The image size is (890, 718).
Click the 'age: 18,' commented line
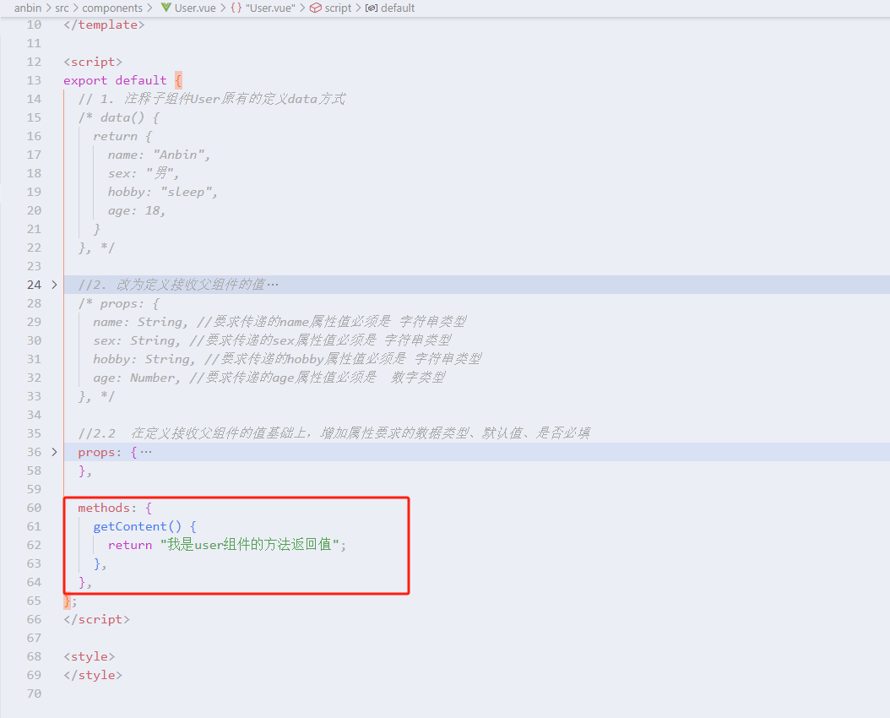136,210
